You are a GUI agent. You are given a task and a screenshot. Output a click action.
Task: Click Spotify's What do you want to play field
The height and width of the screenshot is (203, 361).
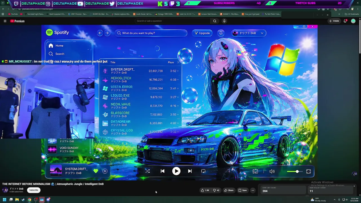coord(151,33)
